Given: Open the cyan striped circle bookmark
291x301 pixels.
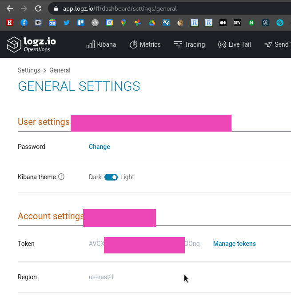Looking at the screenshot, I should (280, 23).
